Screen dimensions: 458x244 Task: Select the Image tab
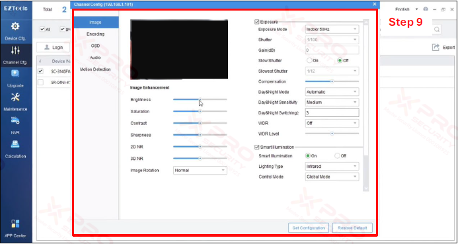96,22
